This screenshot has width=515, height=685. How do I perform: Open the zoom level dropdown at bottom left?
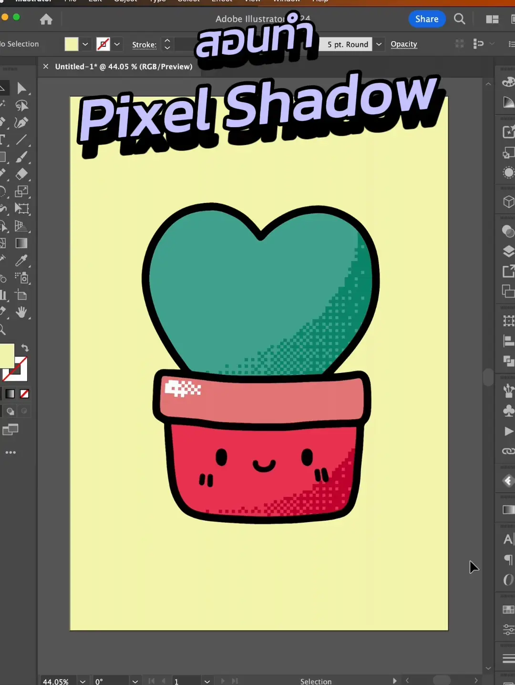(82, 680)
